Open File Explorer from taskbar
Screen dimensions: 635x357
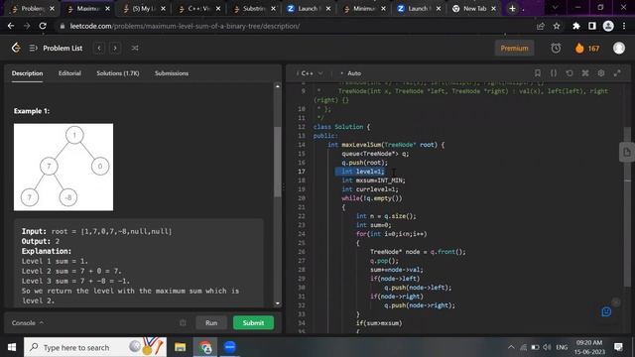tap(180, 347)
